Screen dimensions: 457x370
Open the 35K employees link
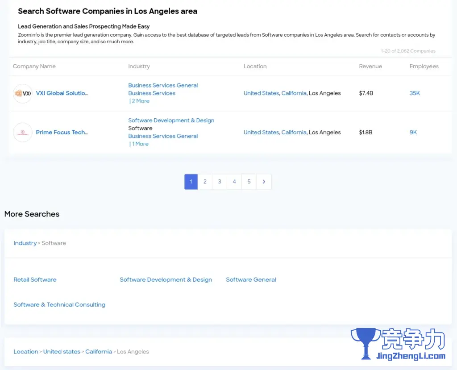coord(415,93)
